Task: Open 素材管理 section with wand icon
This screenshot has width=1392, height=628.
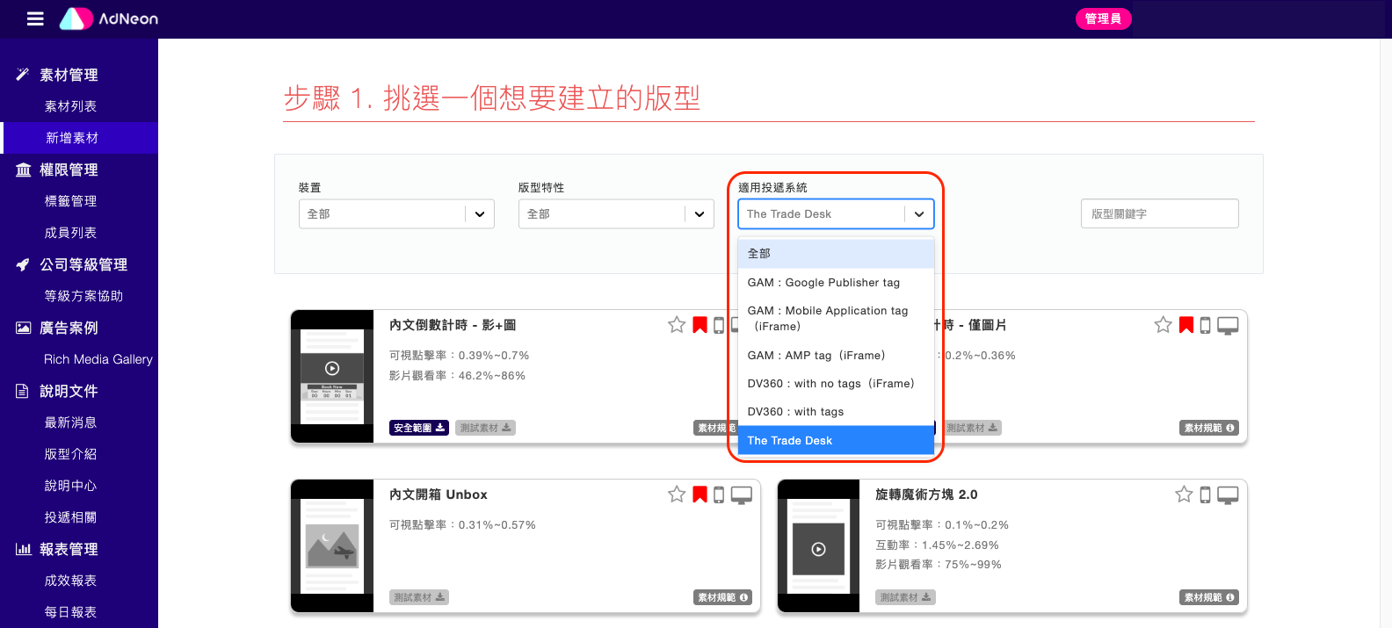Action: point(69,75)
